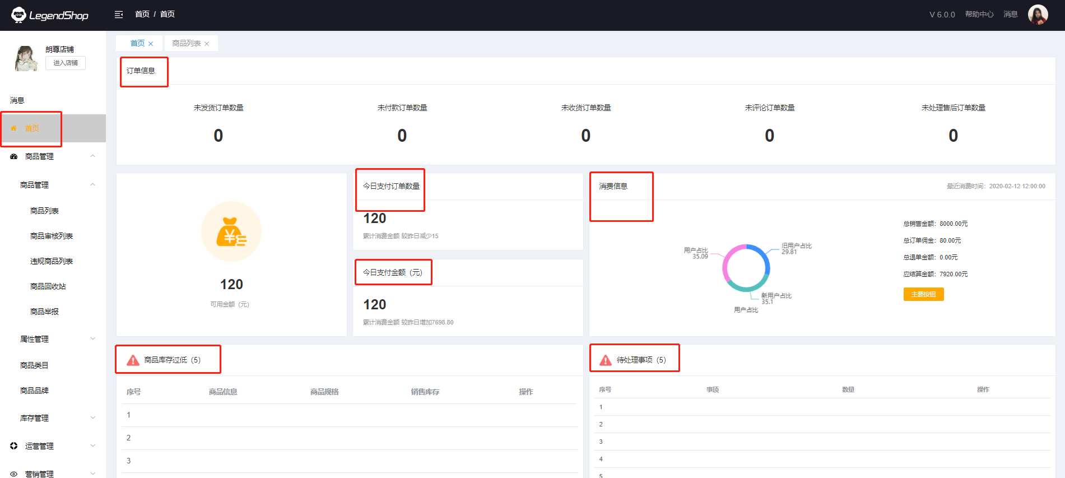Screen dimensions: 1065x478
Task: Click the 运营管理 sidebar icon
Action: pos(14,446)
